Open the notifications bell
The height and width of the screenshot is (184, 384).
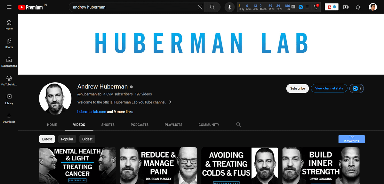[358, 7]
